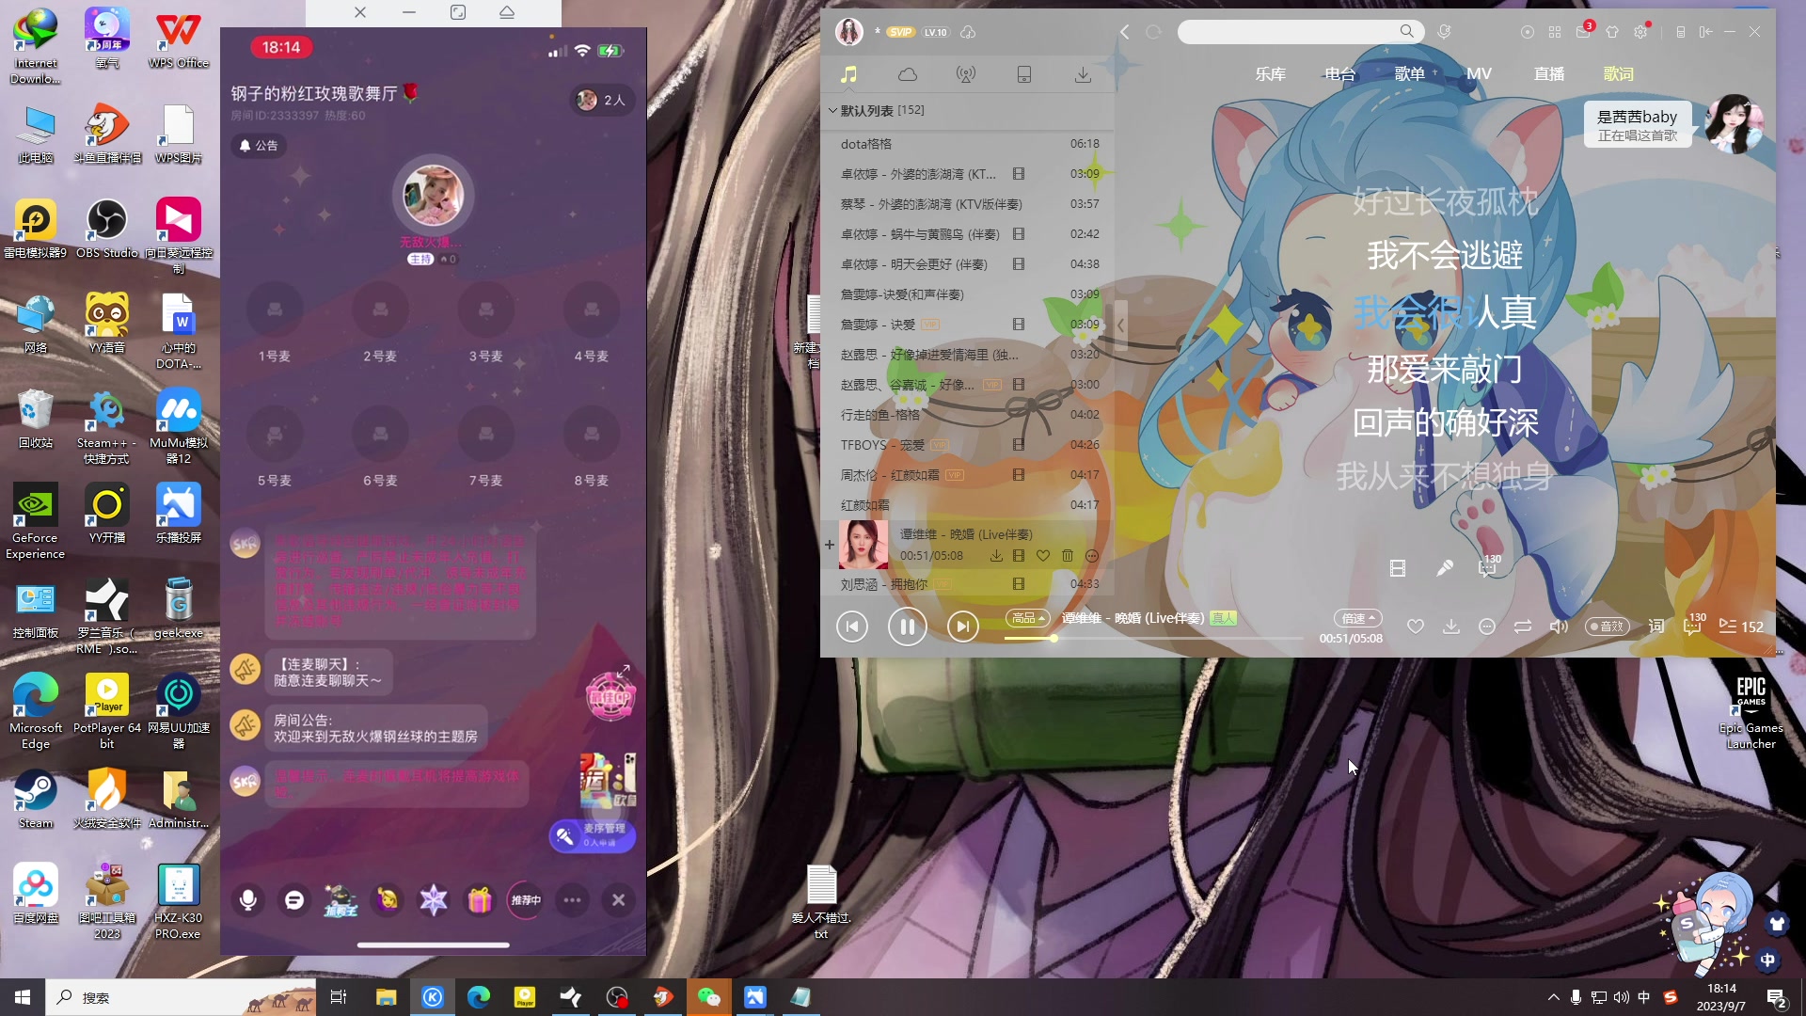
Task: Switch to the 乐库 tab
Action: pyautogui.click(x=1270, y=73)
